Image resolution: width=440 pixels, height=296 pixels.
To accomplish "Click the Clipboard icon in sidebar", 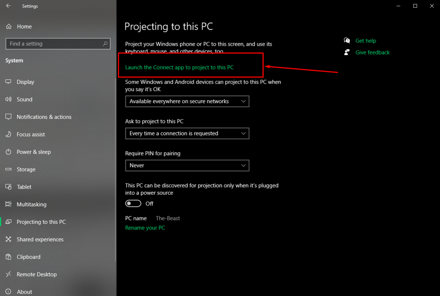I will tap(8, 257).
